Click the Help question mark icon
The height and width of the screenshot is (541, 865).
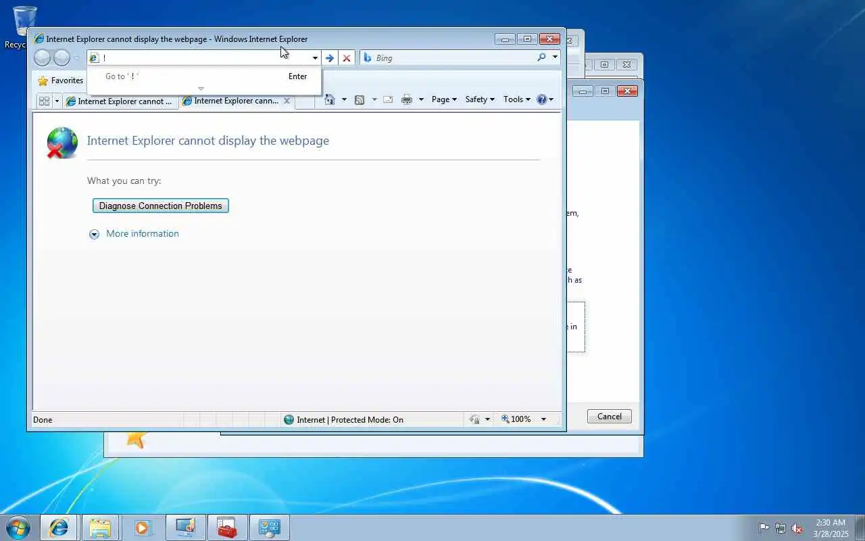click(x=542, y=99)
